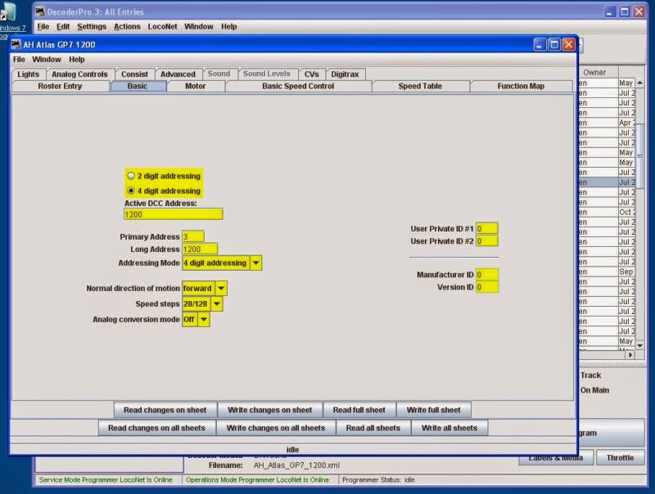
Task: Switch to Sound Levels tab
Action: point(267,74)
